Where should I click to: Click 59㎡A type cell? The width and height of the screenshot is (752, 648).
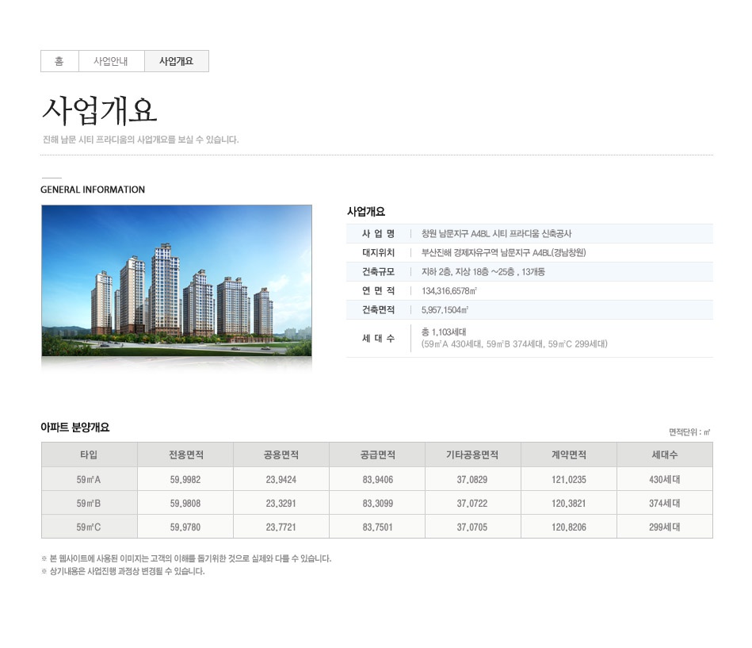[x=90, y=479]
